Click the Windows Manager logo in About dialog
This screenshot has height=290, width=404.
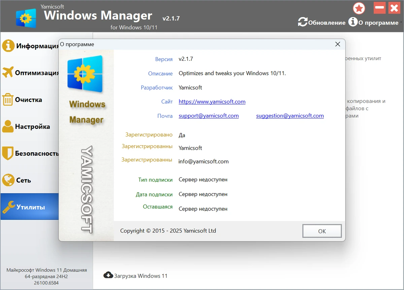click(x=85, y=74)
